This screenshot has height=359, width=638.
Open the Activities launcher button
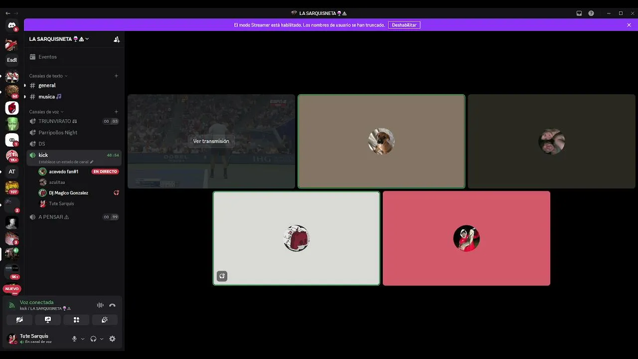tap(76, 320)
